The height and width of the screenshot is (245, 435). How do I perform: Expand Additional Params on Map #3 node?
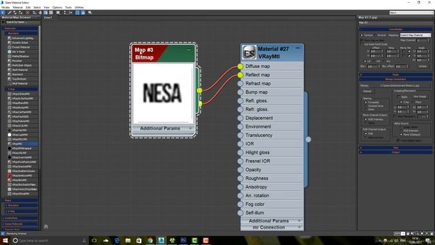click(x=190, y=129)
